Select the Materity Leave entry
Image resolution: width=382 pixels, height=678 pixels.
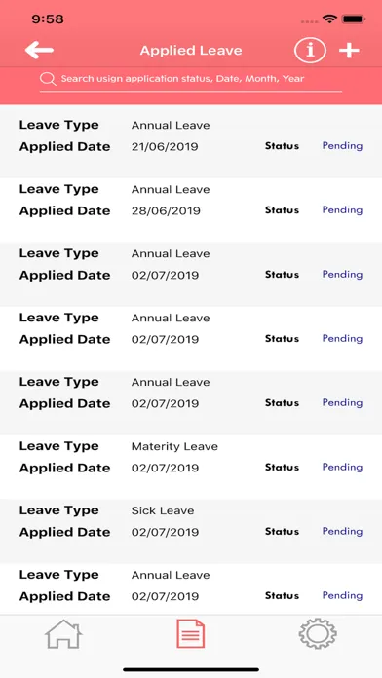coord(191,468)
